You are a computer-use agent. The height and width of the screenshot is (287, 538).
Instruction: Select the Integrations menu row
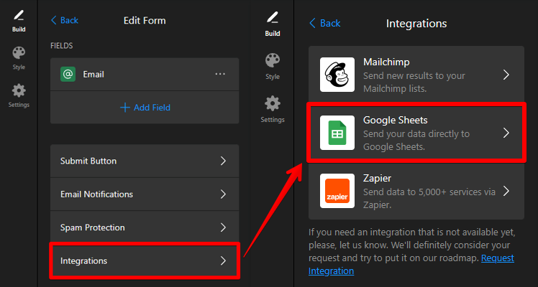[145, 260]
